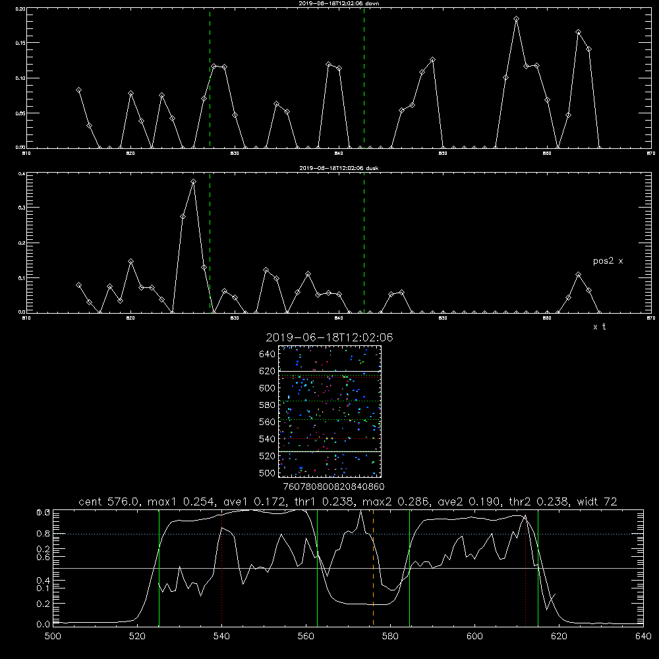
Task: Click the solid horizontal threshold line in profile plot
Action: tap(348, 568)
